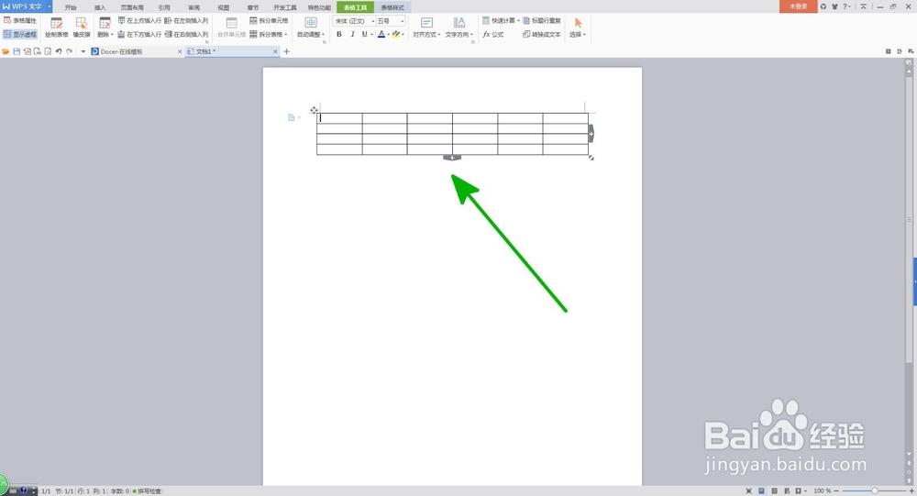Click the redo arrow icon
The image size is (917, 496).
point(70,51)
